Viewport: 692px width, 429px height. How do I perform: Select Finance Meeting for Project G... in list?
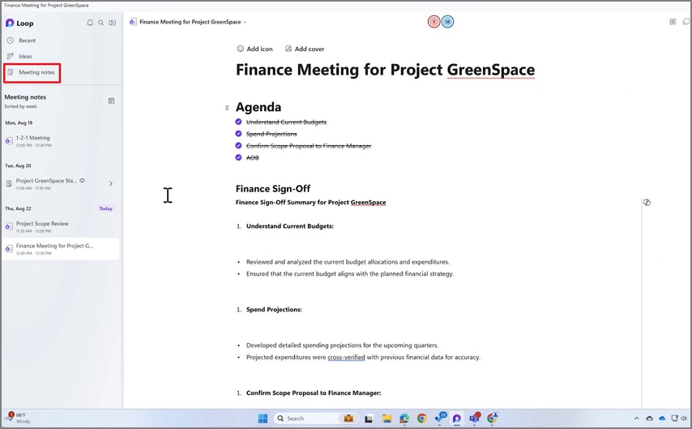click(x=61, y=249)
